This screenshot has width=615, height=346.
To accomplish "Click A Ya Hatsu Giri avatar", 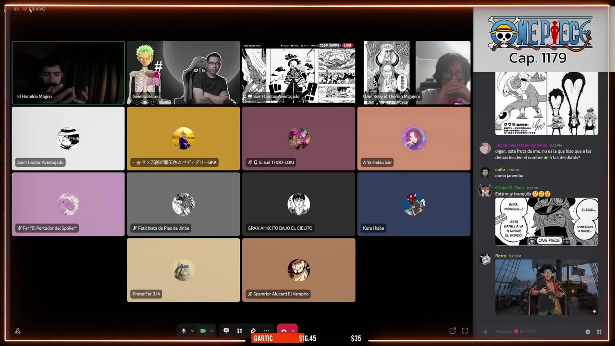I will (414, 138).
